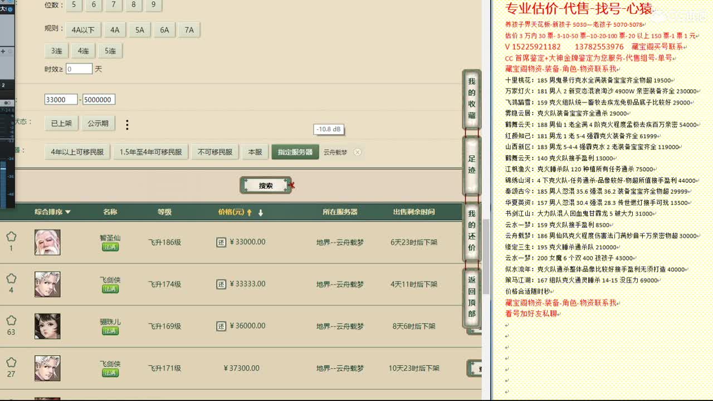Edit the maximum price field 5000000

[x=99, y=100]
